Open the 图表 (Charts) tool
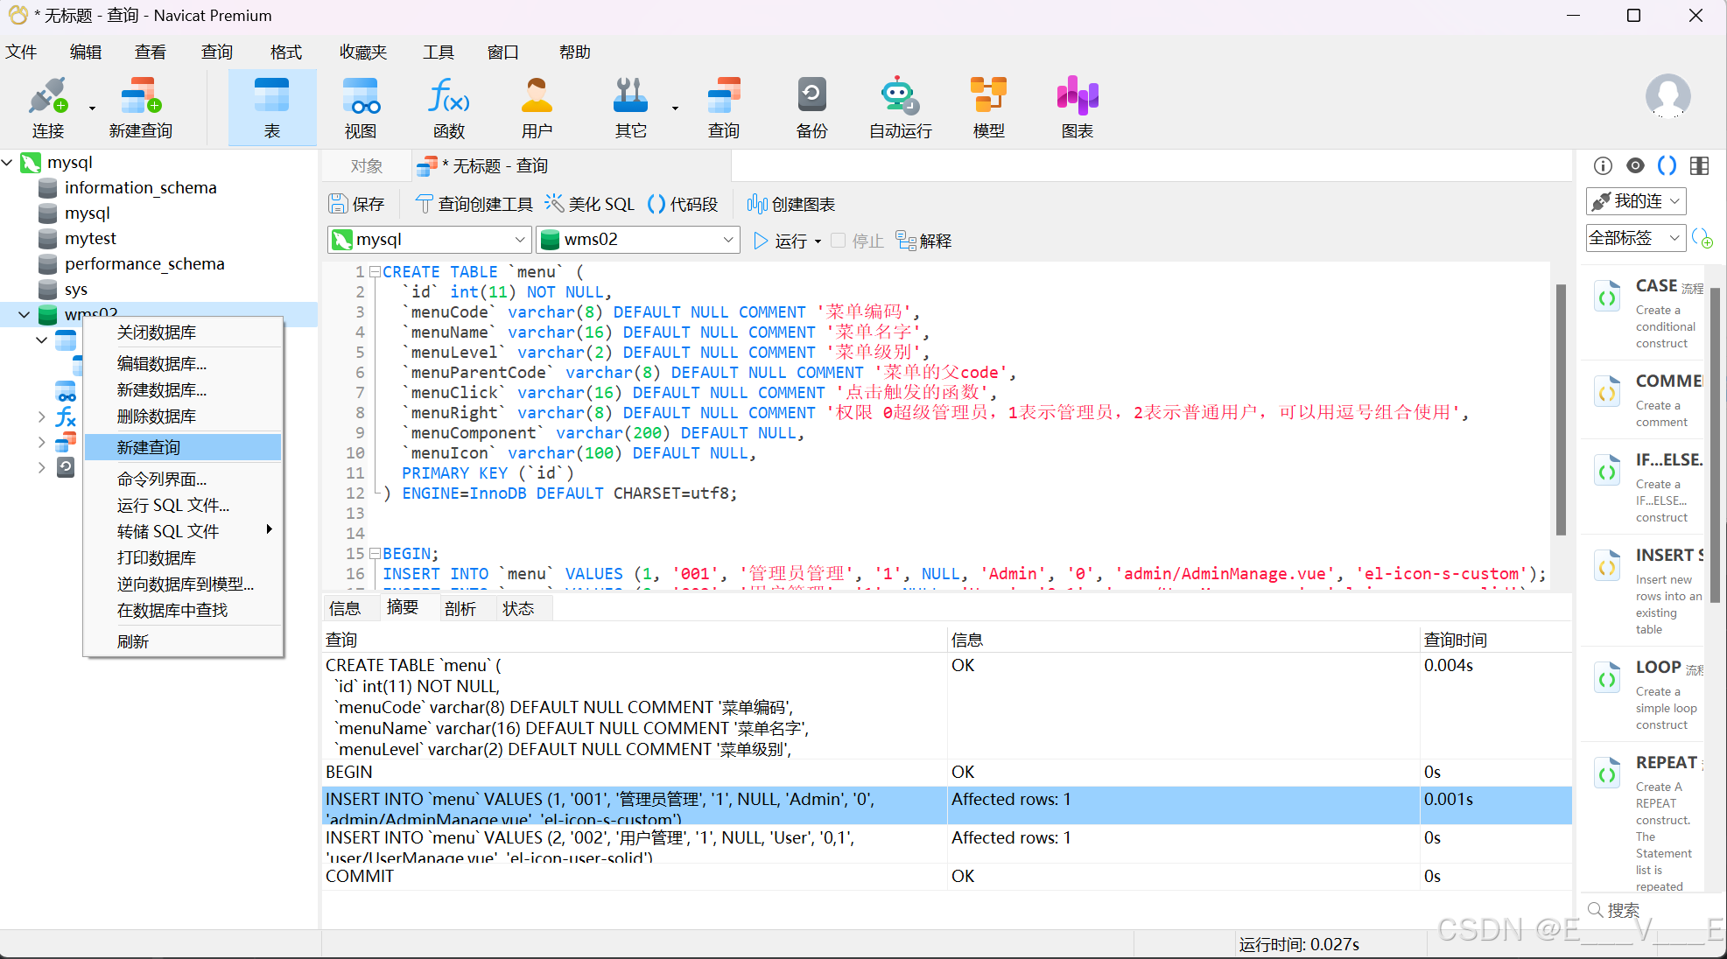Screen dimensions: 1727x959 pos(1077,107)
